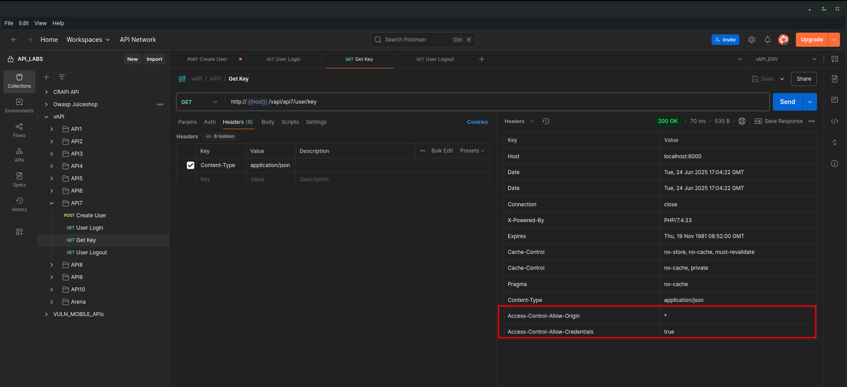Screen dimensions: 847x387
Task: Open the Help menu
Action: tap(58, 23)
